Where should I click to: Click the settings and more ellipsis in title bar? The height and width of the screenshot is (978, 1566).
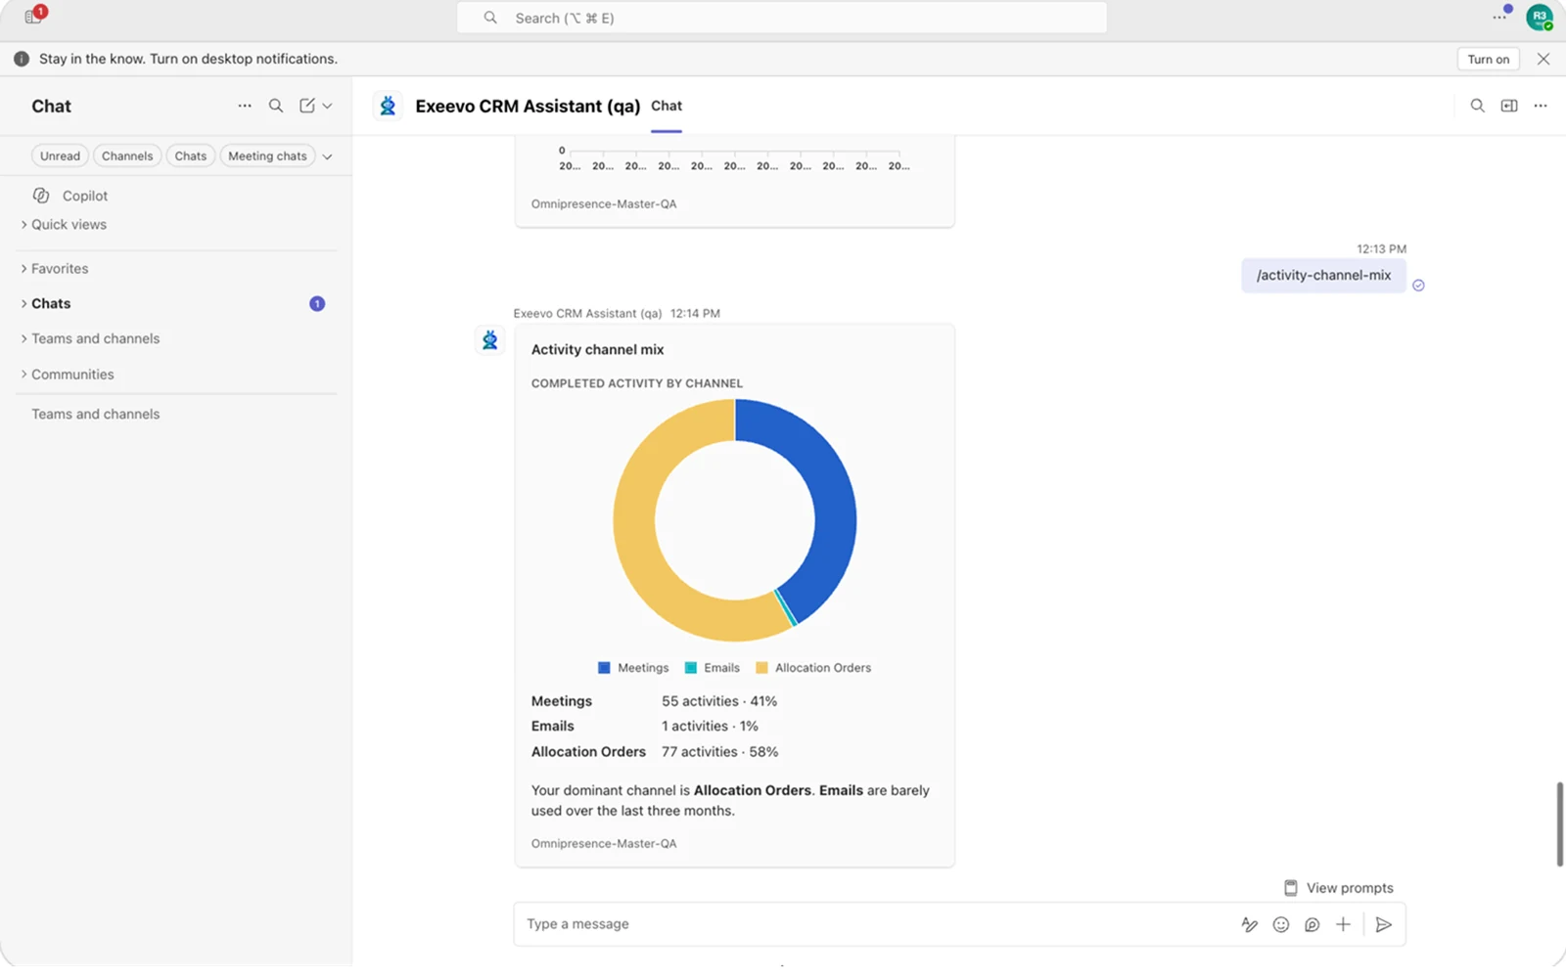coord(1499,17)
